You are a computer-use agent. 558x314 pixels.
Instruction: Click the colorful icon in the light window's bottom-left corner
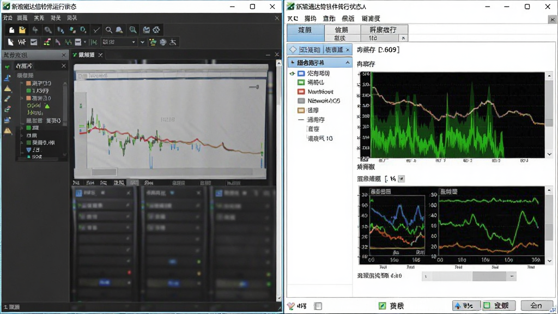click(291, 306)
